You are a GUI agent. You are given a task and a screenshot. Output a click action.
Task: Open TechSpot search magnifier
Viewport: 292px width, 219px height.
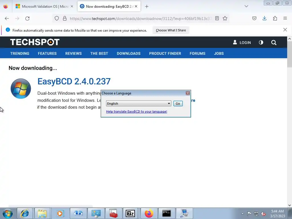point(274,42)
